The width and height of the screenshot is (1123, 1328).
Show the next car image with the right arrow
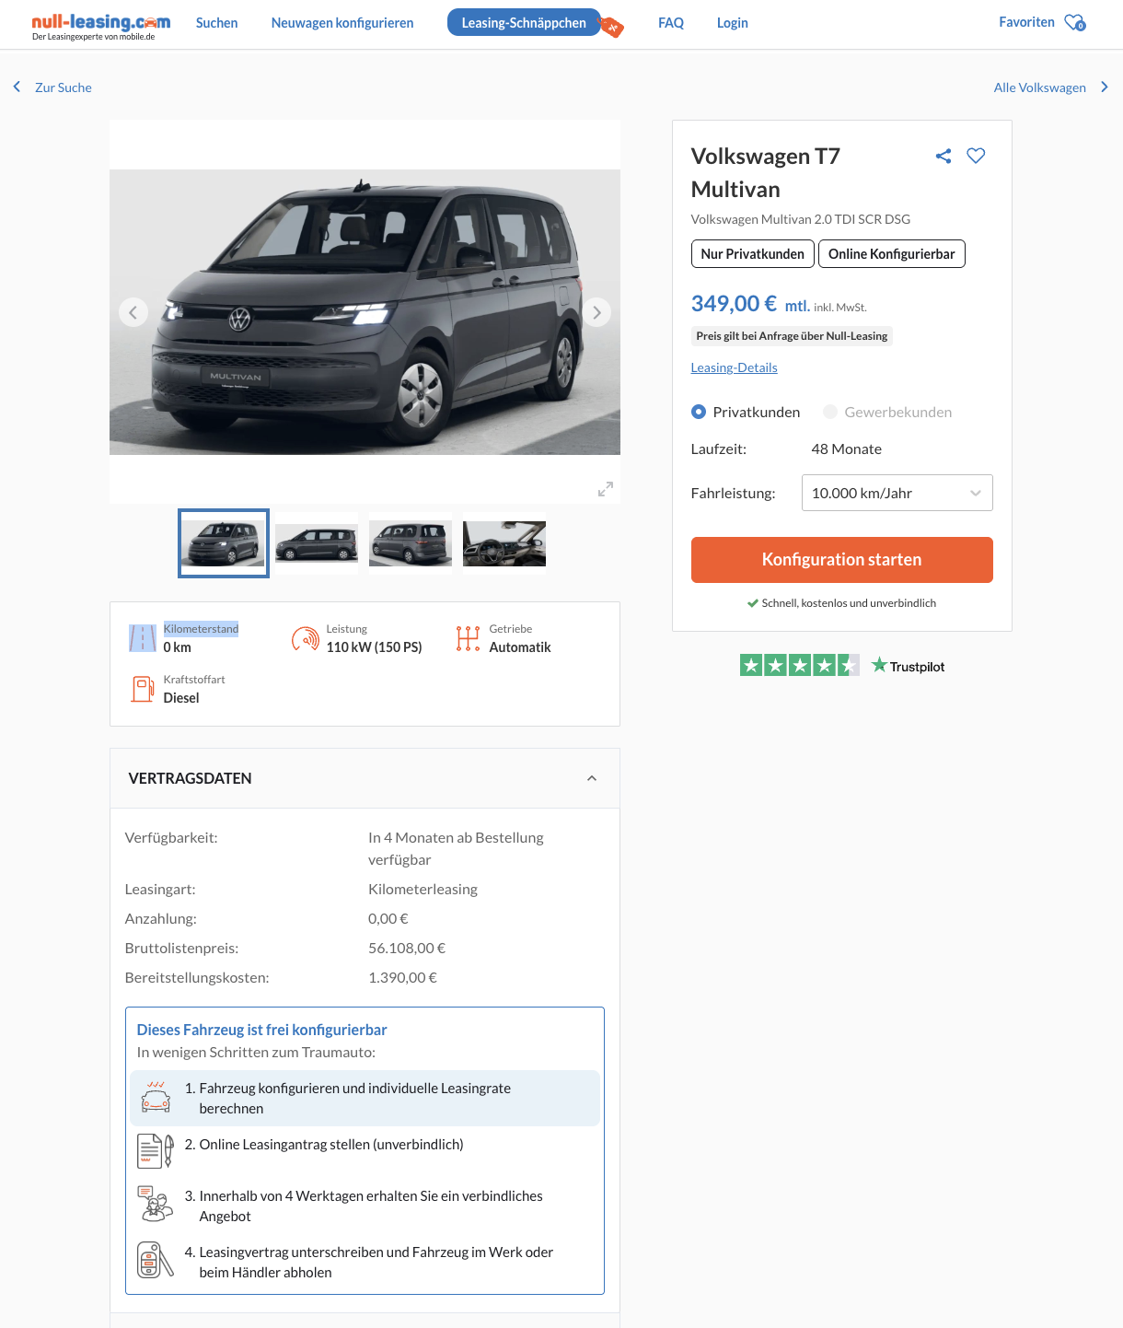(596, 312)
